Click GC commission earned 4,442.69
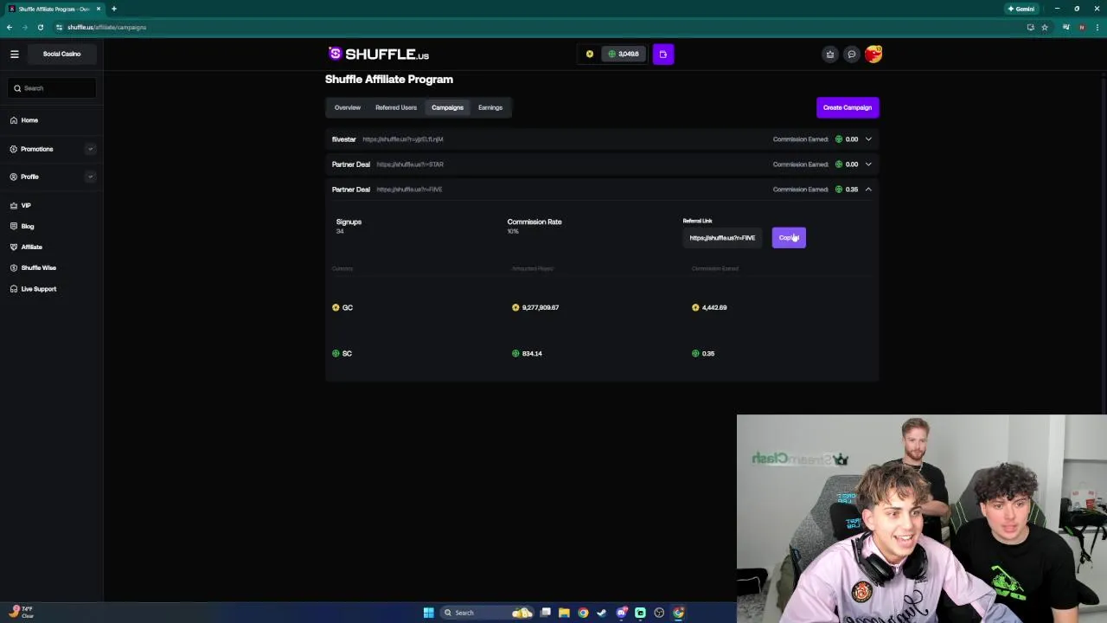1107x623 pixels. click(714, 307)
